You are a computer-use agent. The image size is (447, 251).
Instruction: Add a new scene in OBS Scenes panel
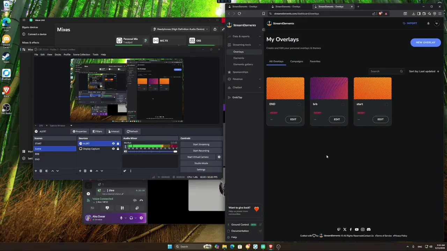pos(36,171)
